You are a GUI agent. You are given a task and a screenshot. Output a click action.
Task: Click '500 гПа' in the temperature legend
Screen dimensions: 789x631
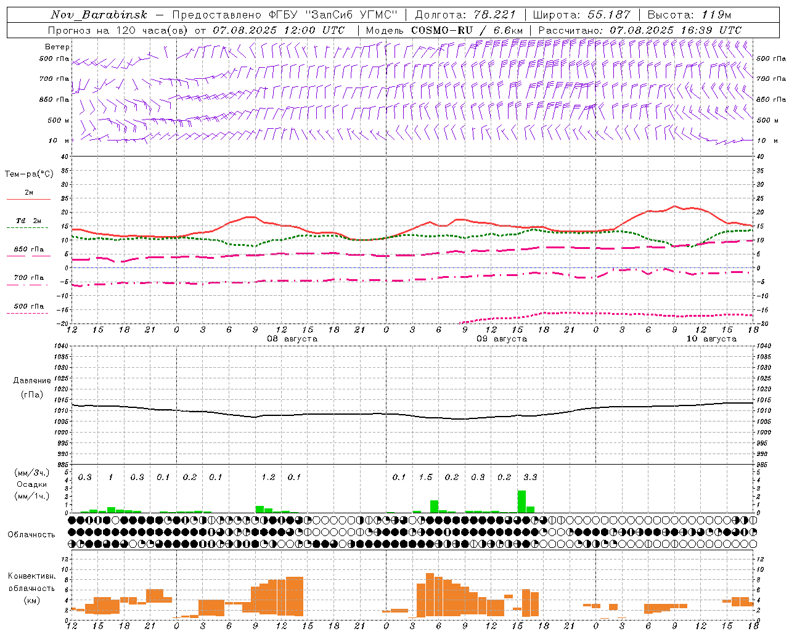(x=29, y=306)
